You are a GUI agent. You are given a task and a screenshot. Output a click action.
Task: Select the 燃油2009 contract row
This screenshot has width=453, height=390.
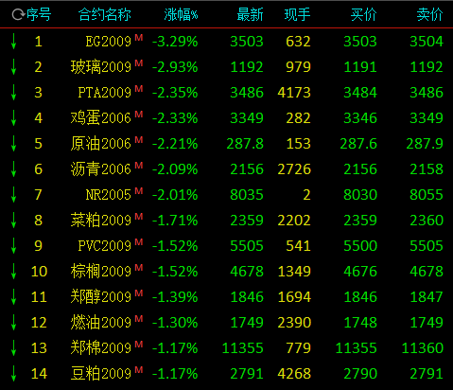[x=227, y=323]
